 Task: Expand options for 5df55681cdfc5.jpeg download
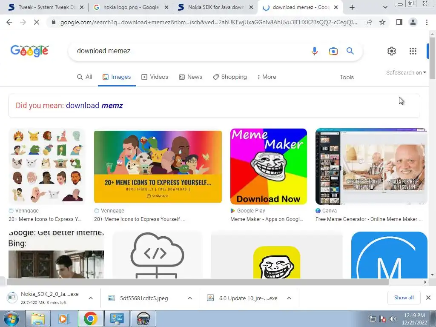tap(190, 298)
